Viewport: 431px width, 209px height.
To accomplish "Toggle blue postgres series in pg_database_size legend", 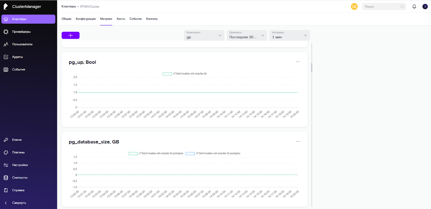I will click(213, 154).
